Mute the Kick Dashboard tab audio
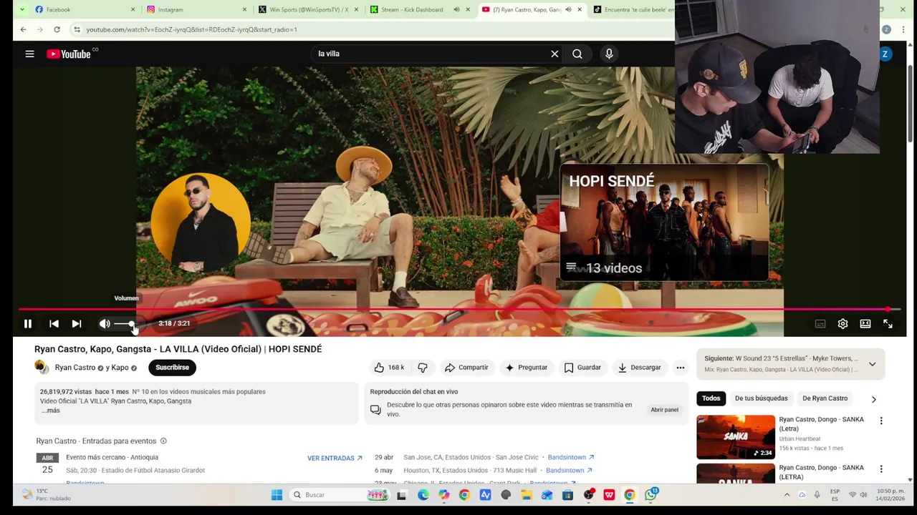The height and width of the screenshot is (515, 917). 456,9
